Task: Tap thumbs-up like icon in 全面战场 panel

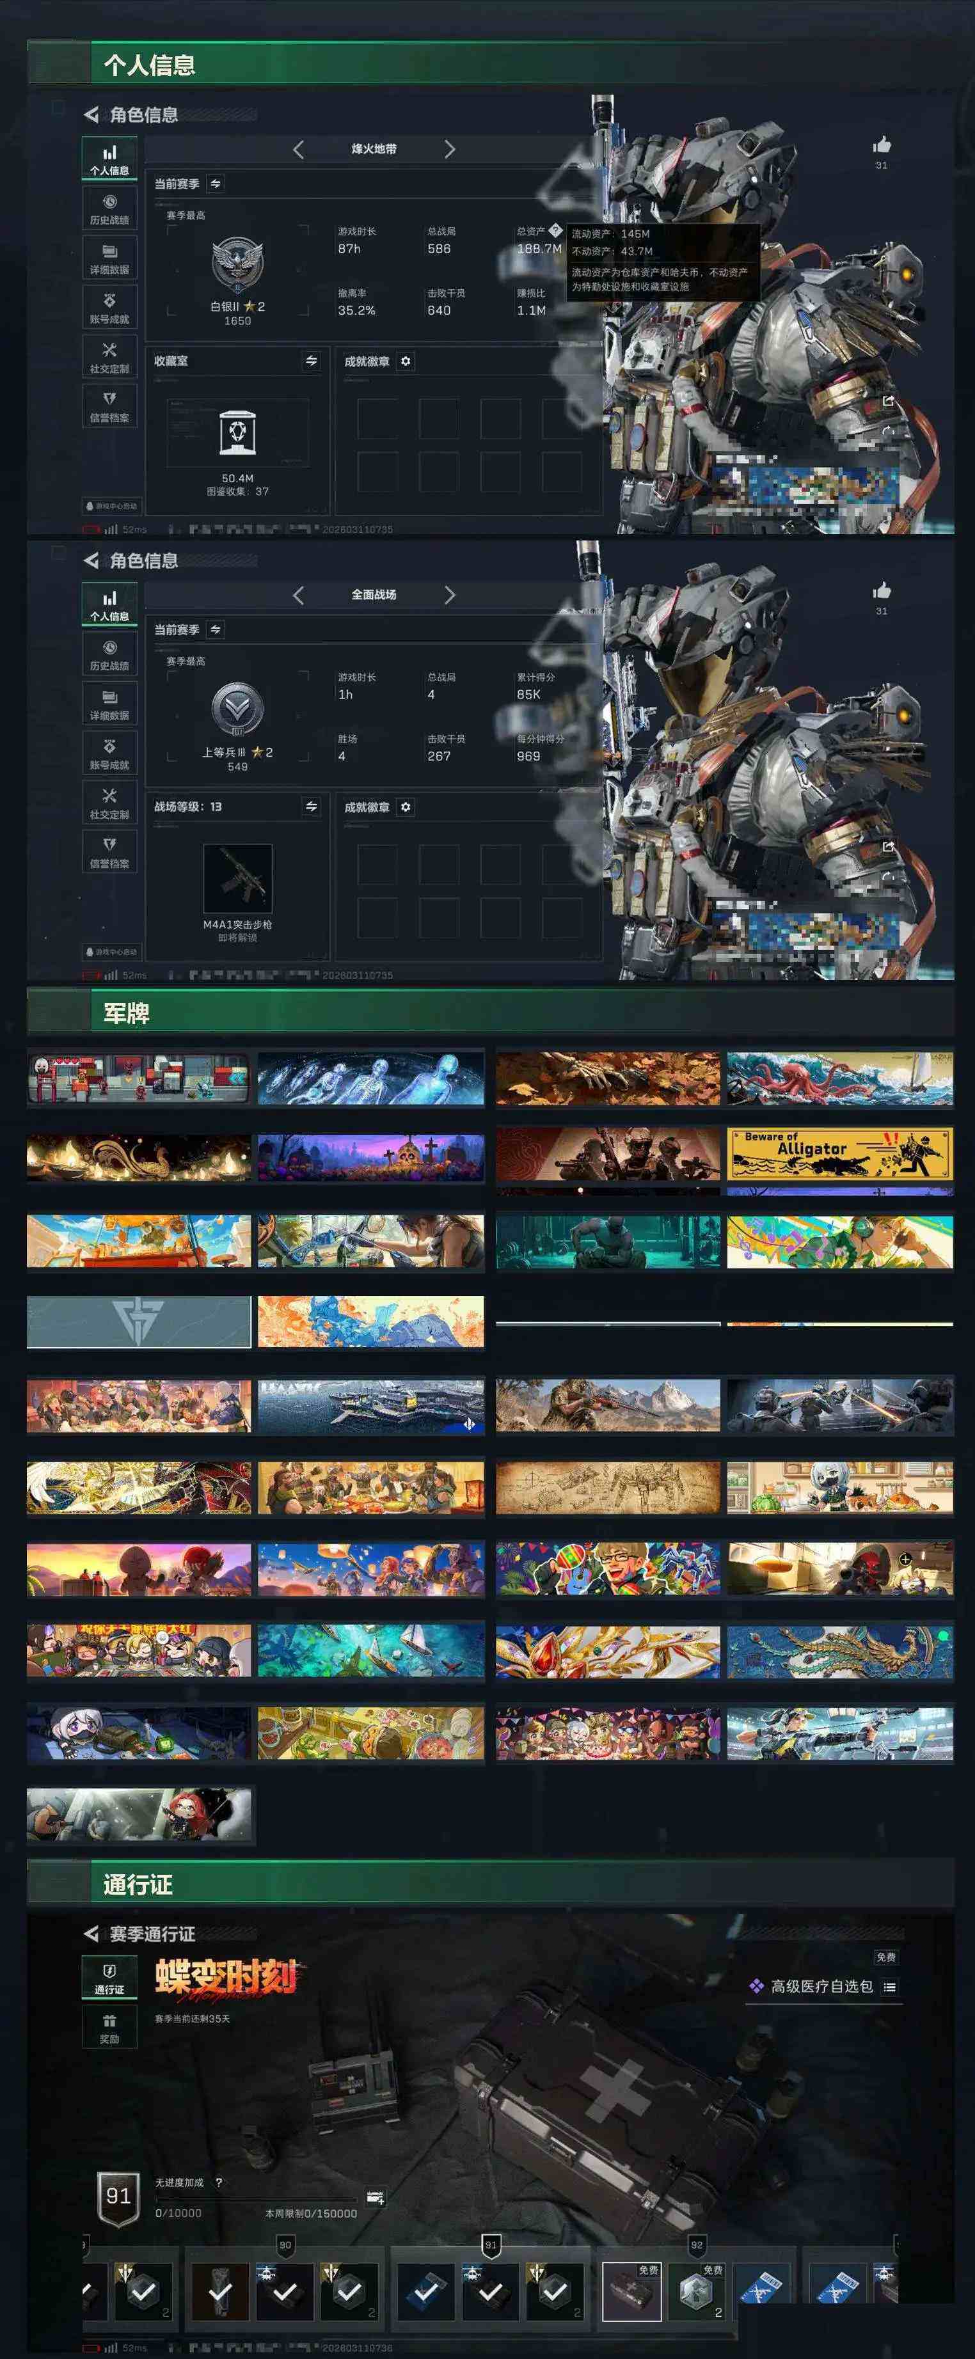Action: coord(882,590)
